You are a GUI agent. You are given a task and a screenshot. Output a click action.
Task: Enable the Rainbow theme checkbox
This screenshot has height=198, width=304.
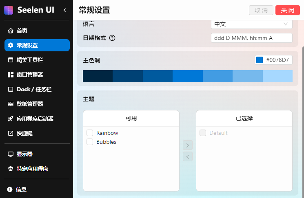[x=90, y=133]
